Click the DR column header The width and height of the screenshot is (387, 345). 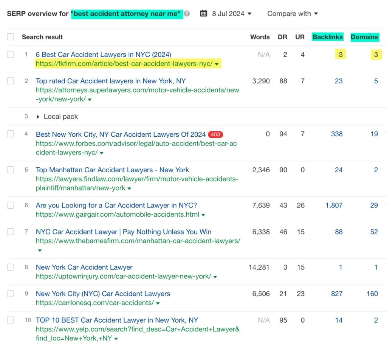pyautogui.click(x=282, y=37)
